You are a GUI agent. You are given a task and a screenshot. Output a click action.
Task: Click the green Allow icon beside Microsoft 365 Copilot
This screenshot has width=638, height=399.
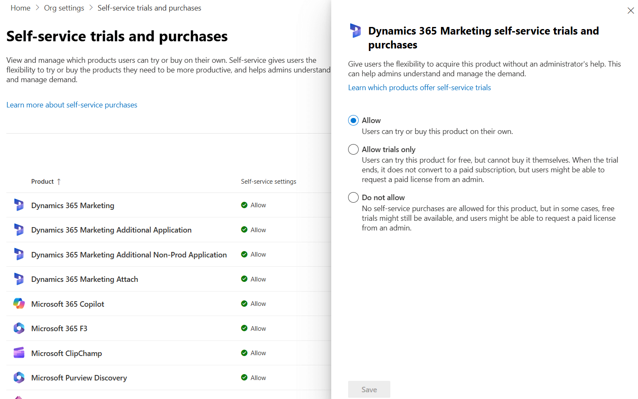tap(244, 303)
